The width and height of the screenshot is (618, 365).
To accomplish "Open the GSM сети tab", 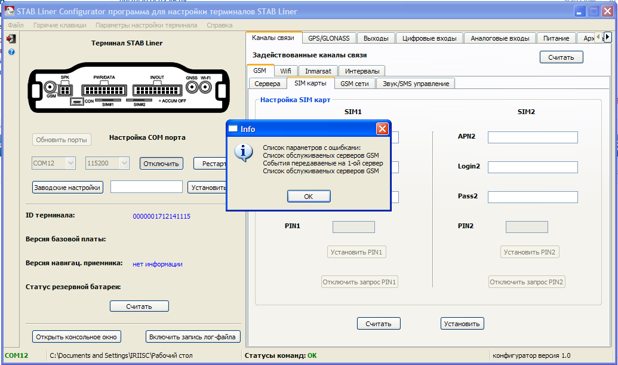I will coord(354,84).
